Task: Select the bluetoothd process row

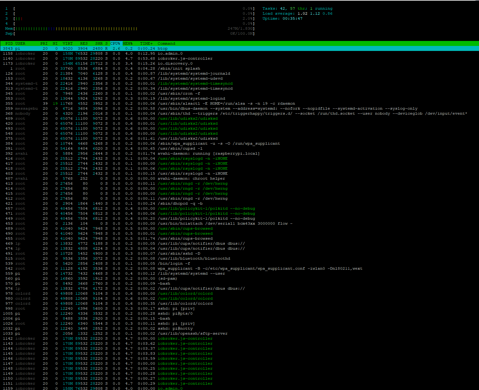Action: point(240,258)
